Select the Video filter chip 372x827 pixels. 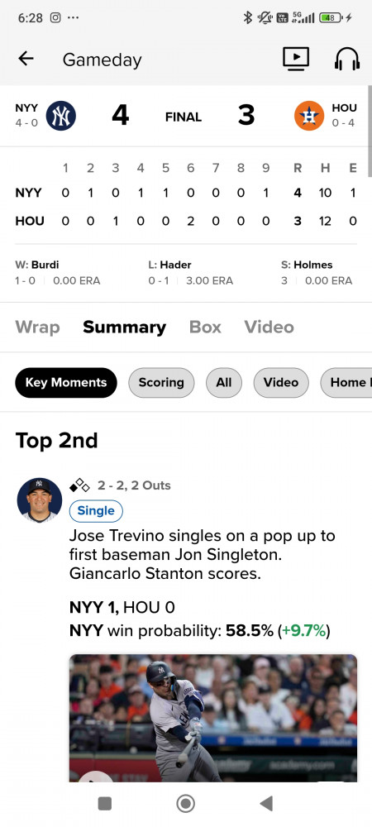click(281, 382)
